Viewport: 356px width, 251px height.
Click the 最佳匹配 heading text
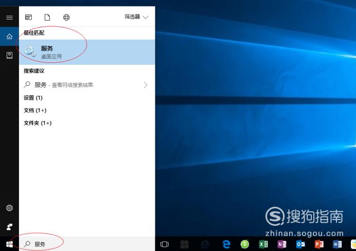click(x=34, y=33)
